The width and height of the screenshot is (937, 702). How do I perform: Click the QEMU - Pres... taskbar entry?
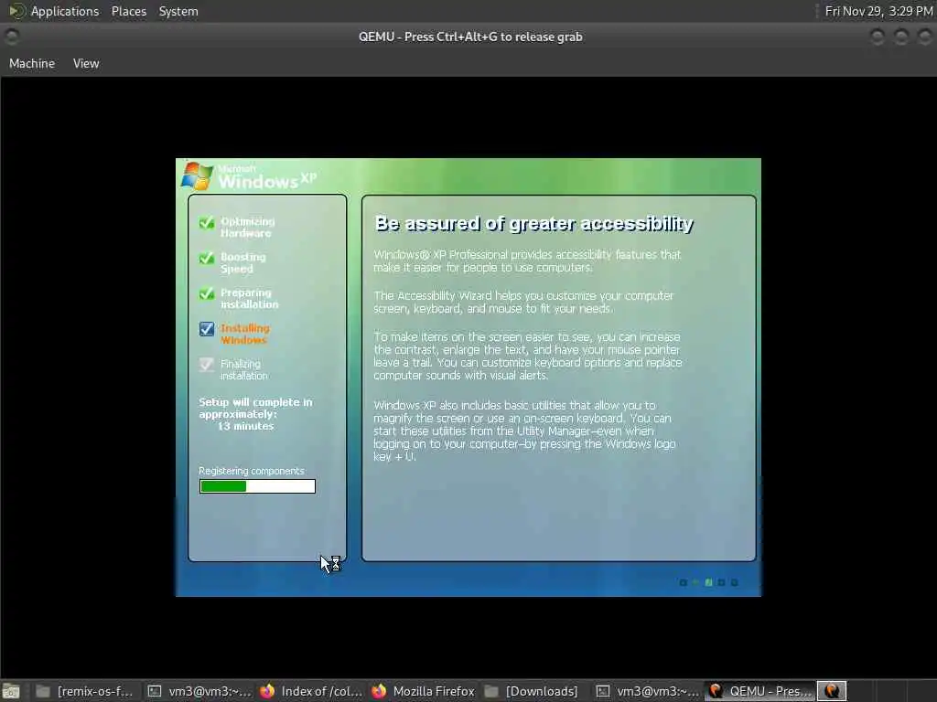(x=759, y=691)
